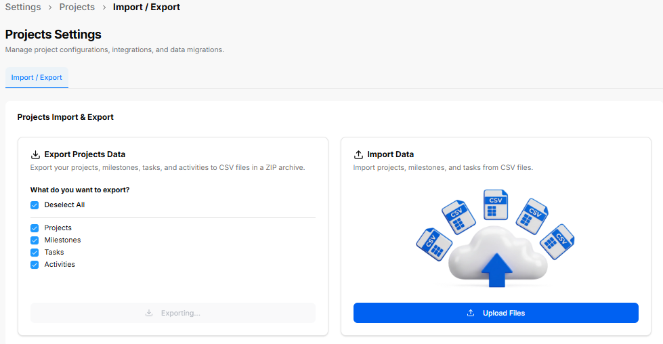Viewport: 663px width, 344px height.
Task: Click 'Import projects, milestones, and tasks' description
Action: click(x=443, y=168)
